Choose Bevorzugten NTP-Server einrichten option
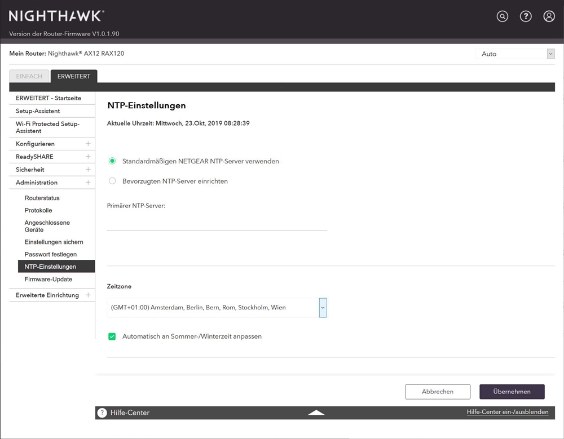The height and width of the screenshot is (439, 564). click(112, 181)
